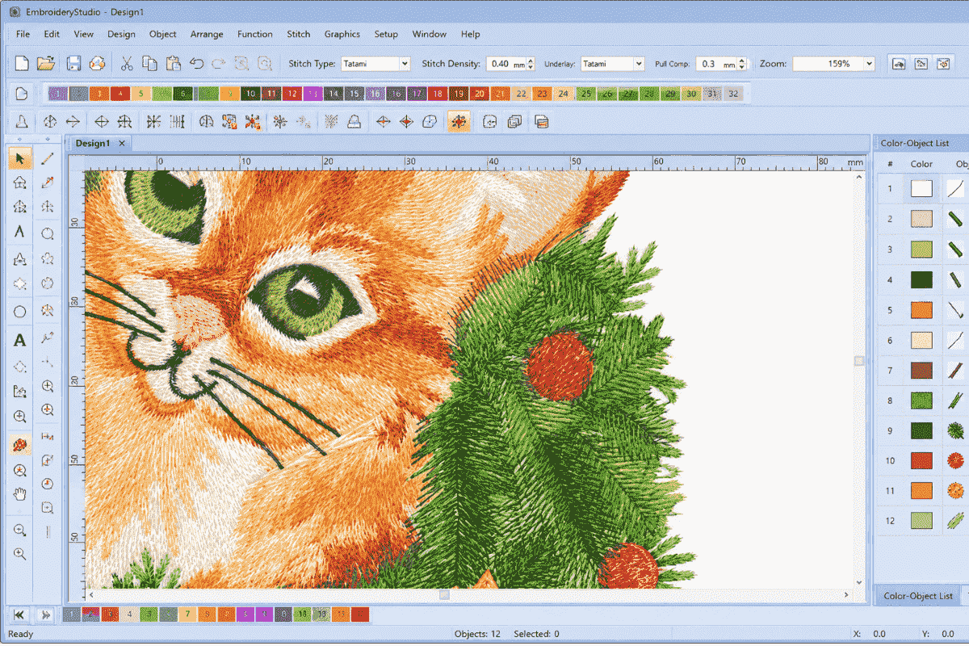Click the Redo arrow icon

tap(219, 64)
